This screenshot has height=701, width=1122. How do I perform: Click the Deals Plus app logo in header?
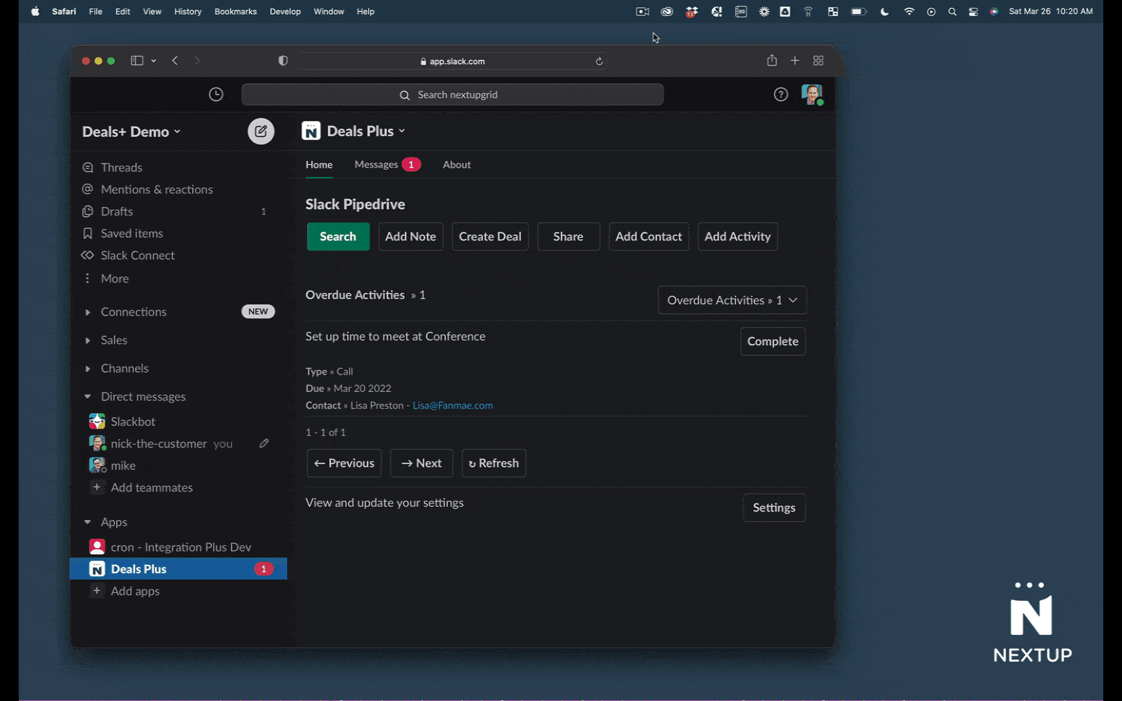tap(311, 131)
